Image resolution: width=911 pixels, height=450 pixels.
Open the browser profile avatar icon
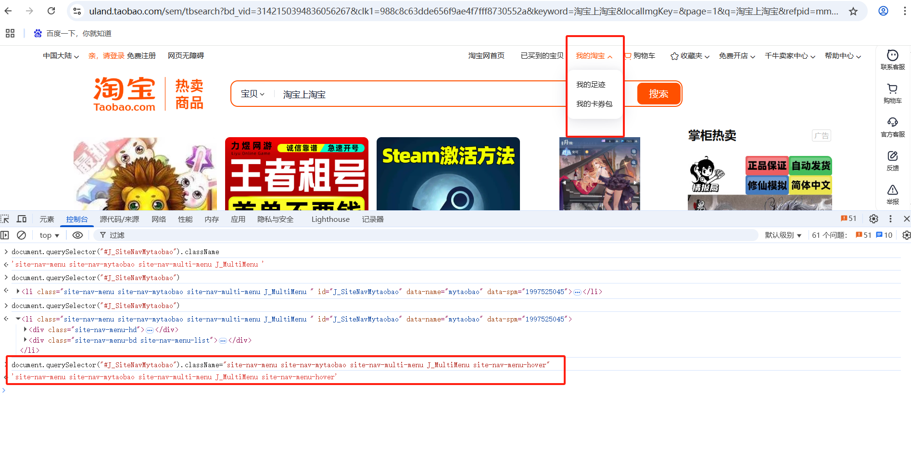pyautogui.click(x=883, y=11)
